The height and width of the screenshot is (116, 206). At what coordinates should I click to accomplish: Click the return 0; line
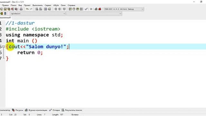30,53
